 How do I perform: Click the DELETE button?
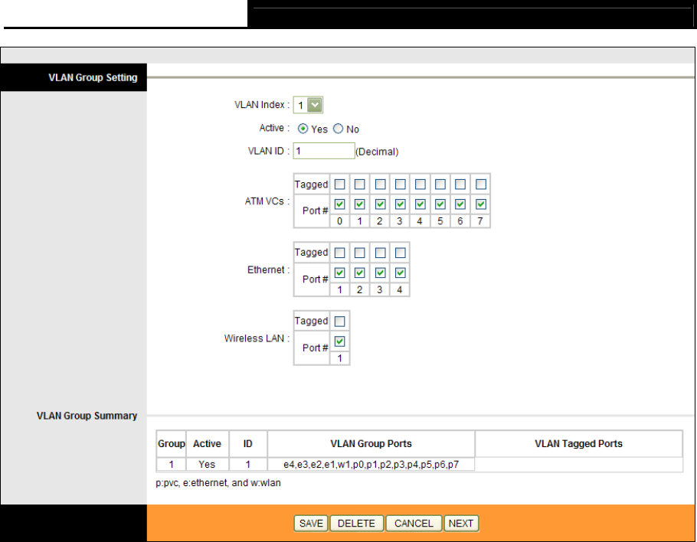(x=356, y=524)
